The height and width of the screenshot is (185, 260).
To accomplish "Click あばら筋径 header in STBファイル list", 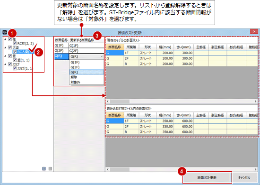I will point(236,115).
